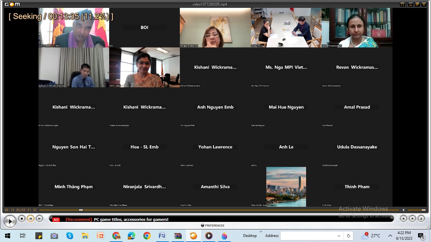This screenshot has width=431, height=242.
Task: Open the PowerPoint taskbar icon
Action: [100, 236]
